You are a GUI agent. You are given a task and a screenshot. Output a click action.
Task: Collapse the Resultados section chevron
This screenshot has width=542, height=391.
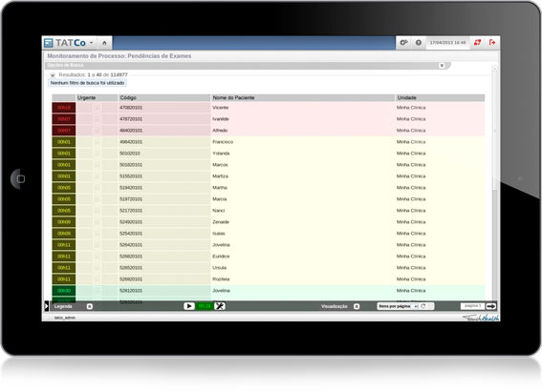(53, 74)
